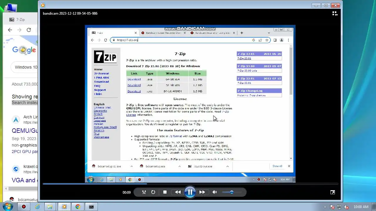Click the playing video frame
This screenshot has width=376, height=211.
[x=190, y=104]
